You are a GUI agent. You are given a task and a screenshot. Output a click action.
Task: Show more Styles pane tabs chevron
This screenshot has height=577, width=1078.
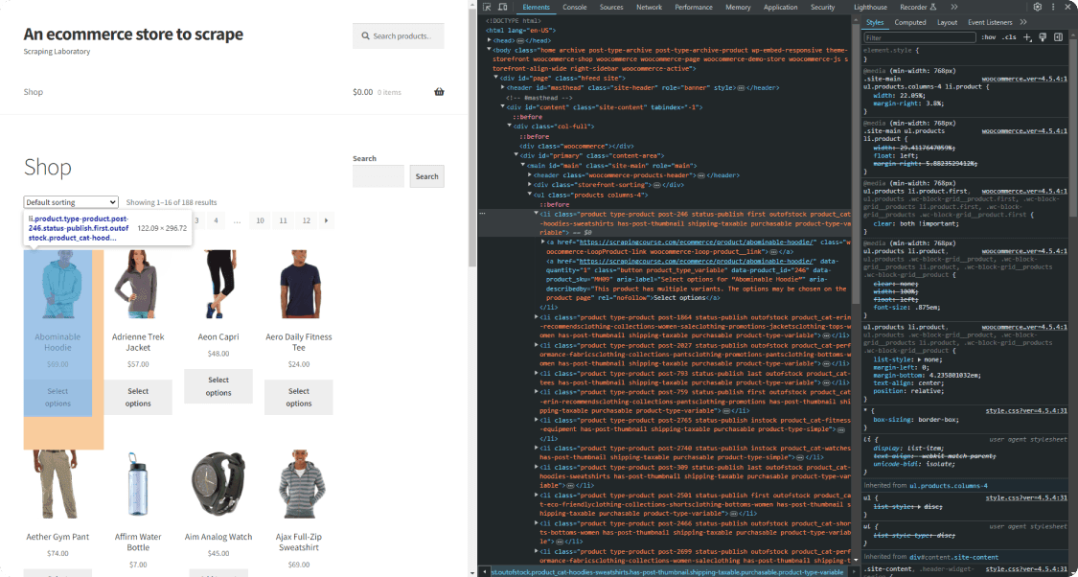point(1023,23)
